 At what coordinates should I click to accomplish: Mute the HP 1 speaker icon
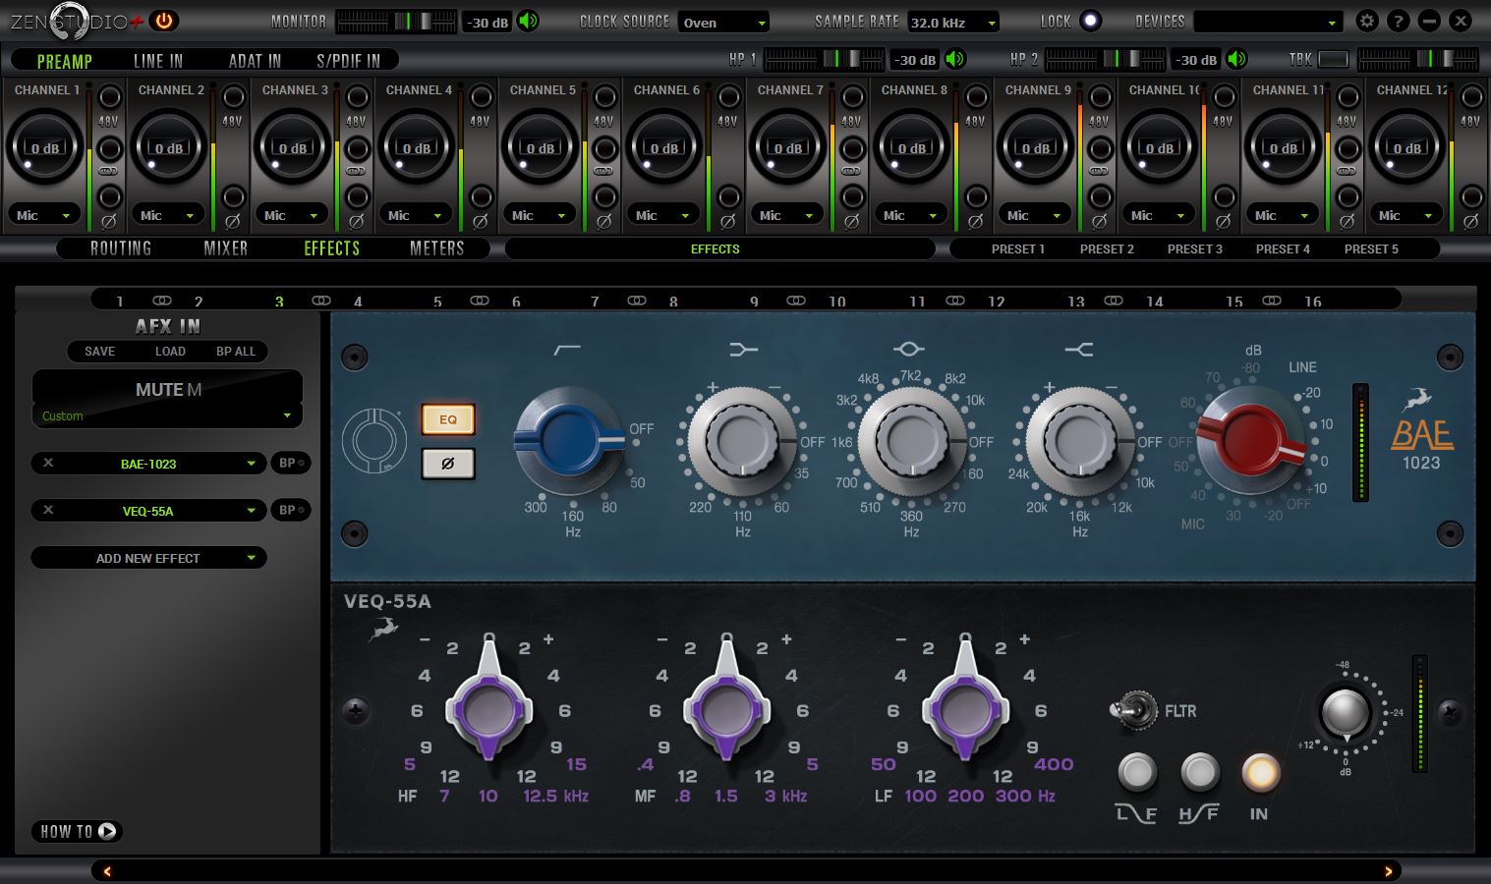pos(955,59)
